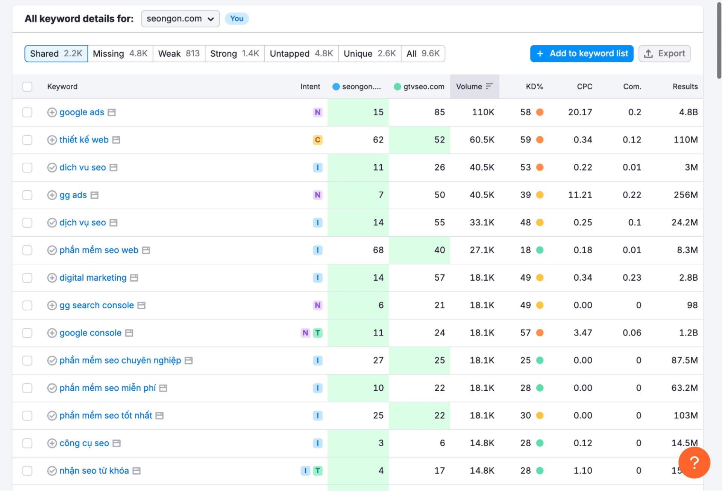This screenshot has width=722, height=491.
Task: Open SERP icon next to google ads
Action: click(112, 112)
